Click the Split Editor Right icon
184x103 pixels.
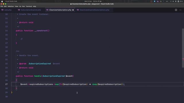tap(176, 10)
